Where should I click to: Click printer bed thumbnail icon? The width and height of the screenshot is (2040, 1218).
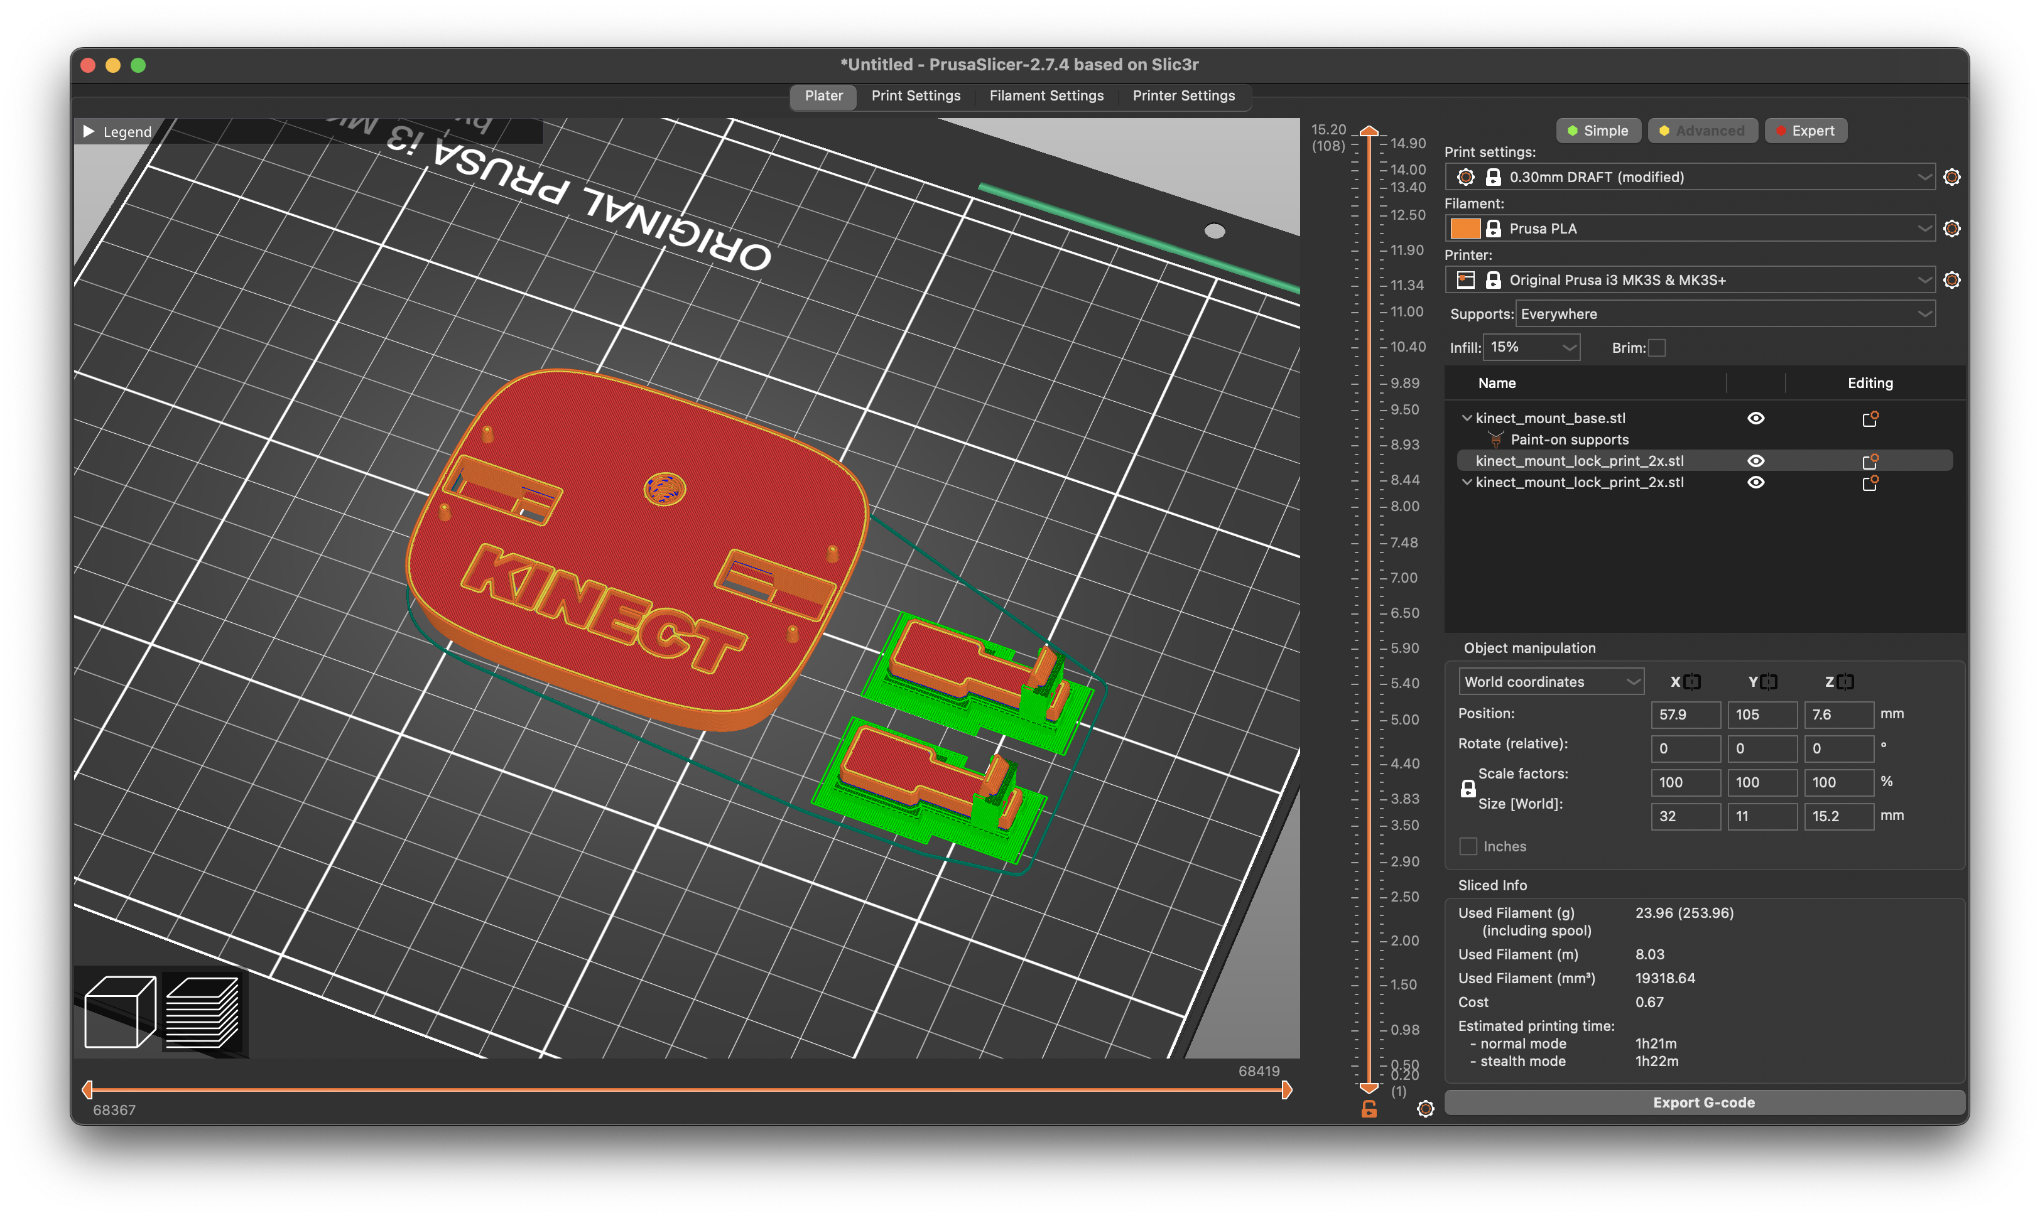tap(1465, 281)
